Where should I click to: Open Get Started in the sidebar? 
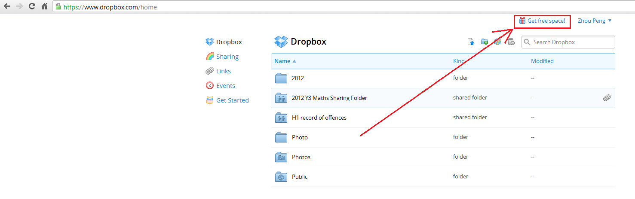[233, 100]
